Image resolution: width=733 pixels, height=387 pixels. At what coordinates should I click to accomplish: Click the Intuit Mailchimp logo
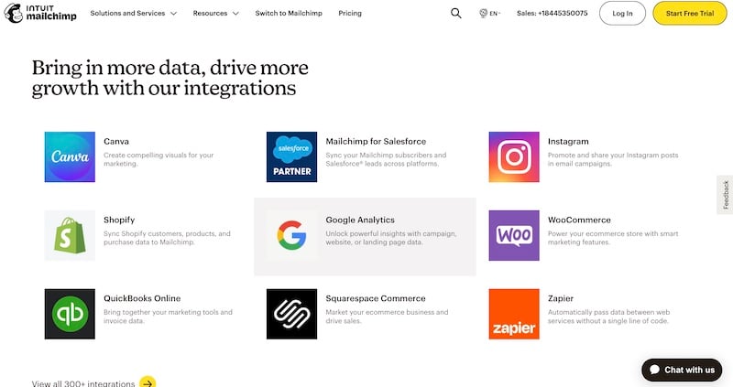(39, 13)
